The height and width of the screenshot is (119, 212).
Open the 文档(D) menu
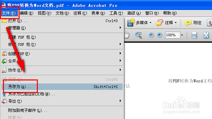click(x=62, y=13)
